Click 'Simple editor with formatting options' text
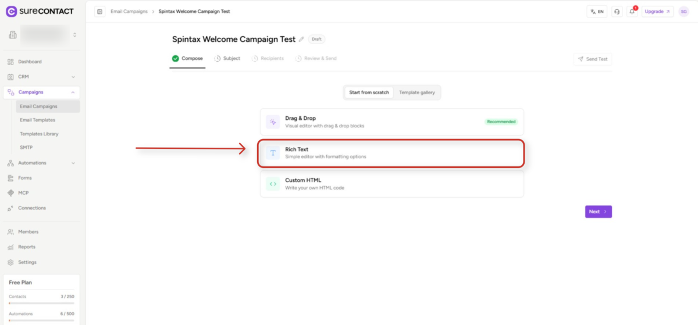698x325 pixels. (326, 157)
